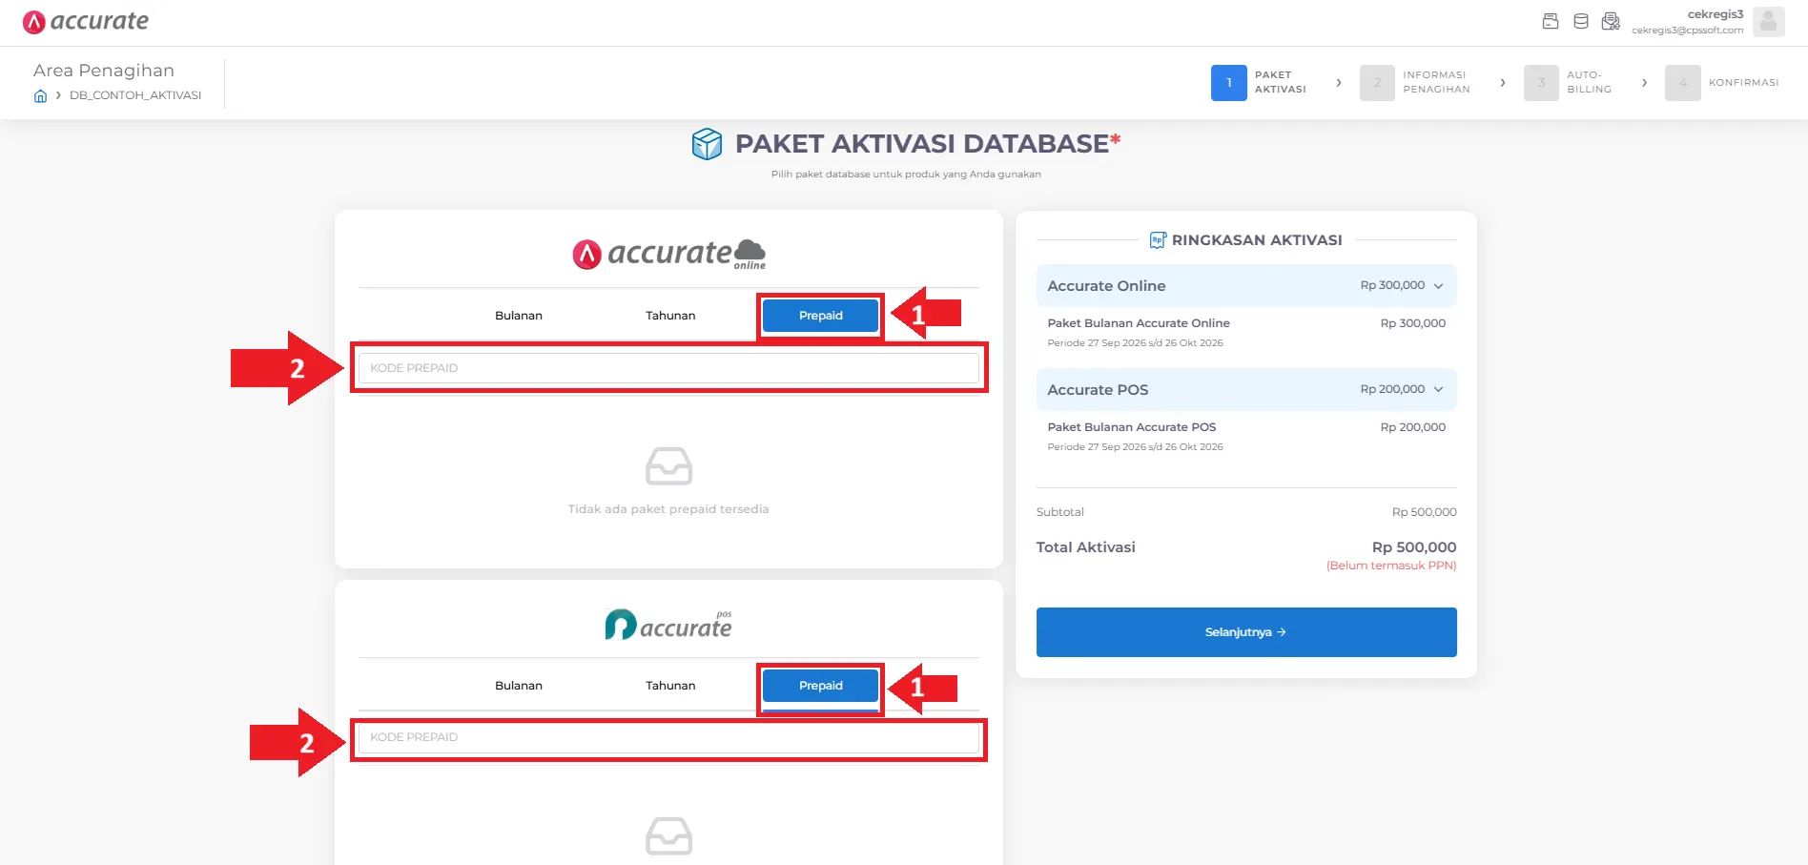Choose Tahunan for Accurate Online
Image resolution: width=1808 pixels, height=865 pixels.
(670, 316)
